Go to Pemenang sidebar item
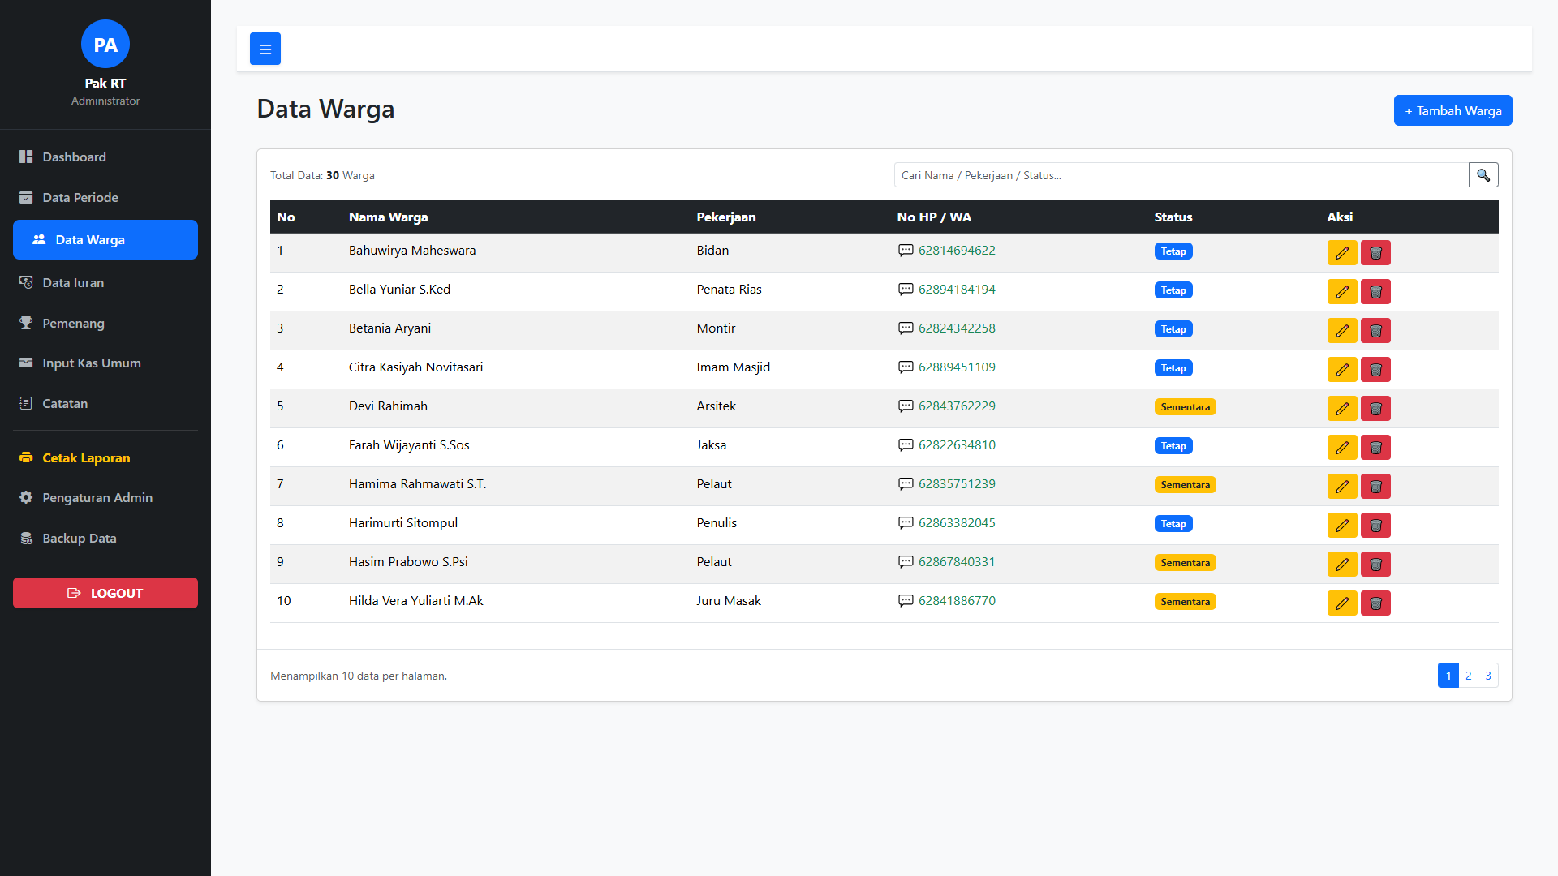 pyautogui.click(x=73, y=324)
